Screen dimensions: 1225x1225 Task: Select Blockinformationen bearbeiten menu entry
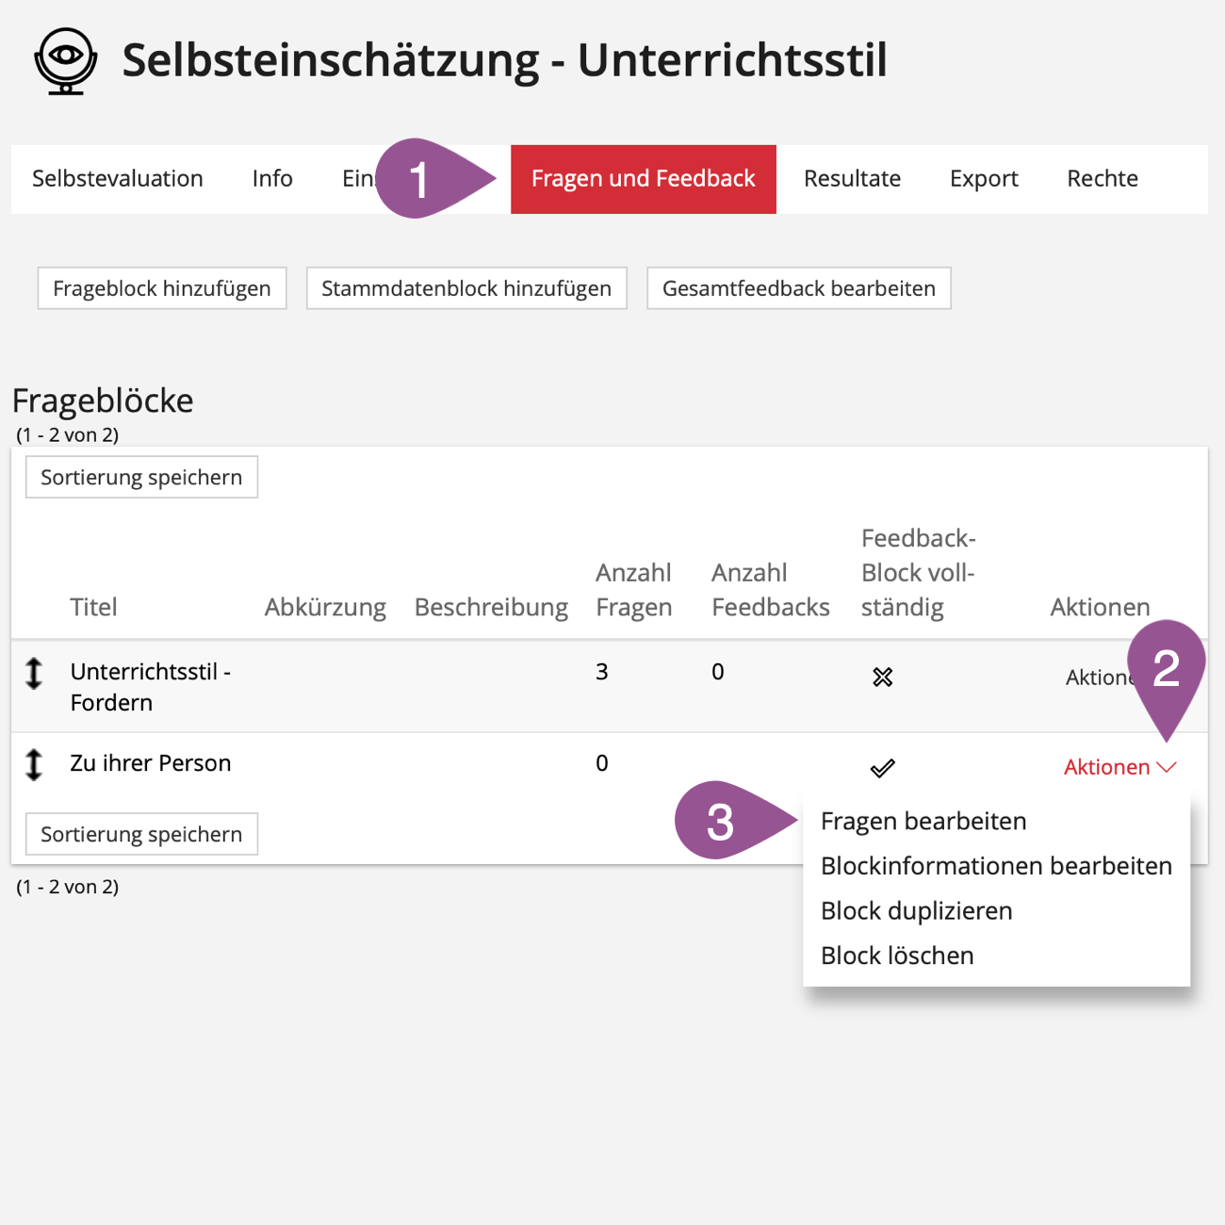pos(996,866)
